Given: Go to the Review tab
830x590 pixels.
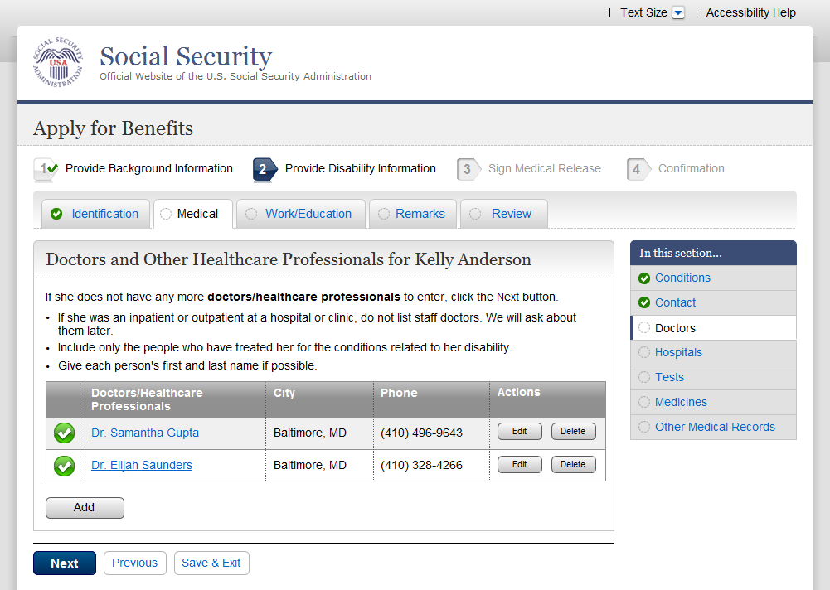Looking at the screenshot, I should tap(511, 214).
